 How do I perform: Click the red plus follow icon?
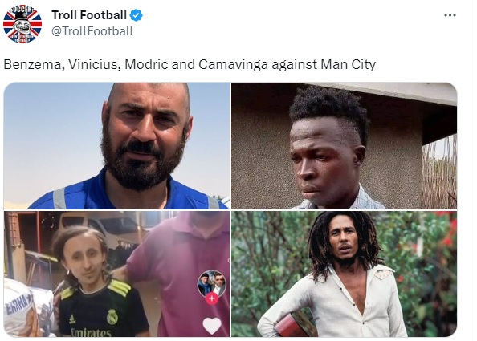[x=212, y=298]
